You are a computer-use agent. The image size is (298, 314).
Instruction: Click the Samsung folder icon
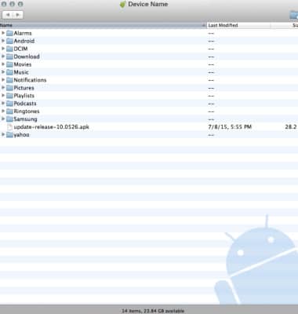(9, 119)
